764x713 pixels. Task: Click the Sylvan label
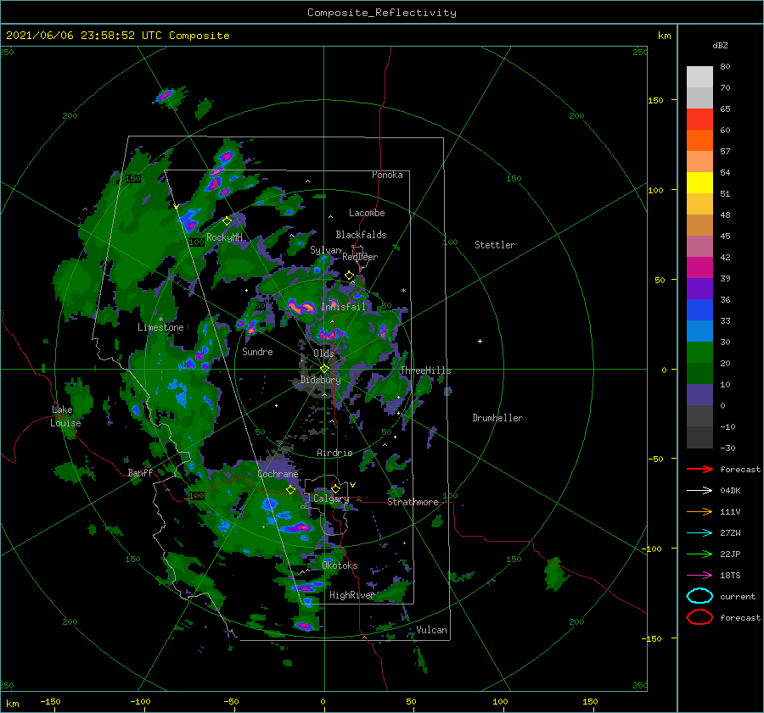tap(325, 250)
